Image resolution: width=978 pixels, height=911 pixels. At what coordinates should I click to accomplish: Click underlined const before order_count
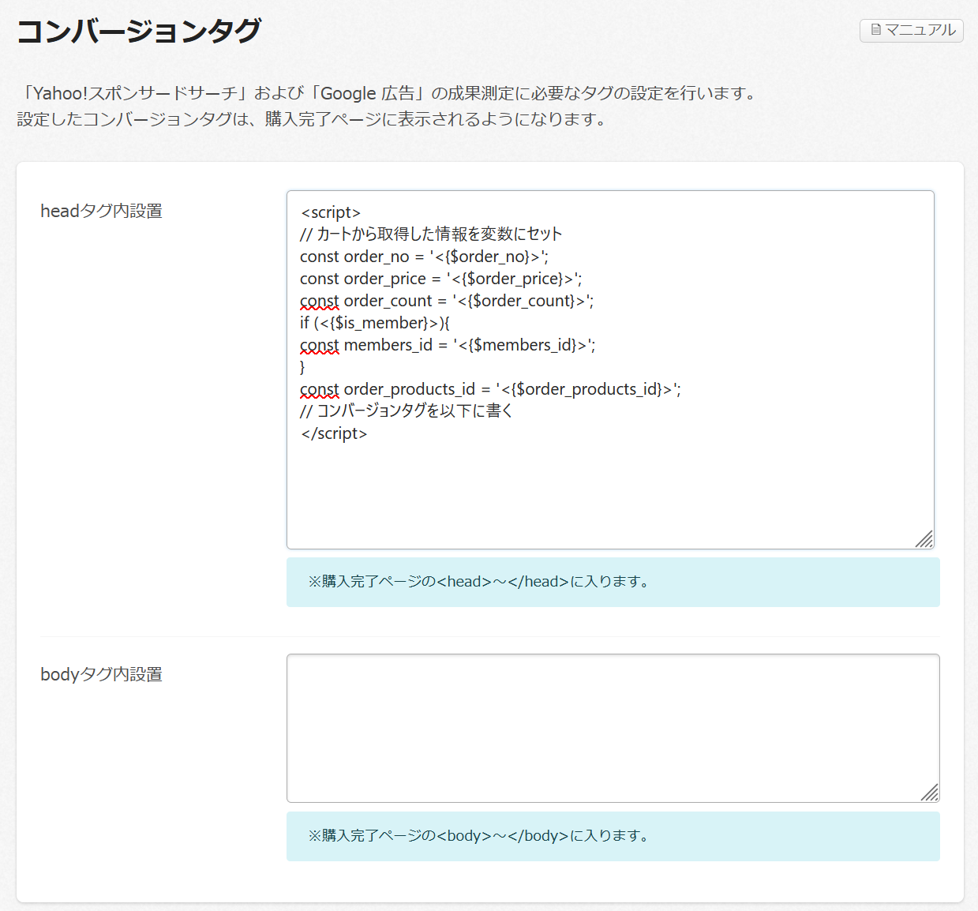319,301
